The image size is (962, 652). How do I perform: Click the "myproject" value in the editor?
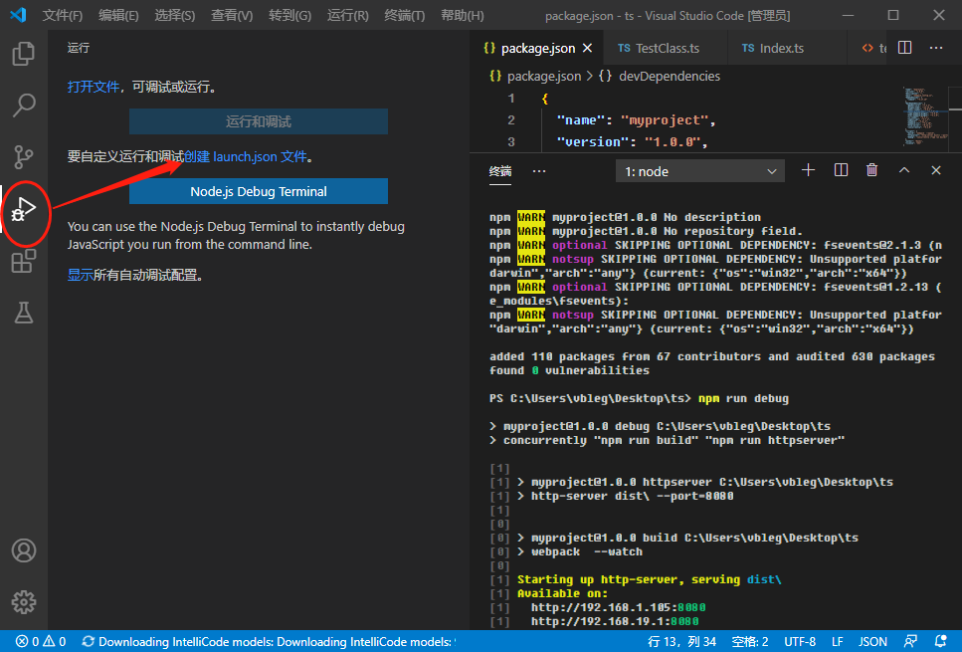(x=665, y=120)
